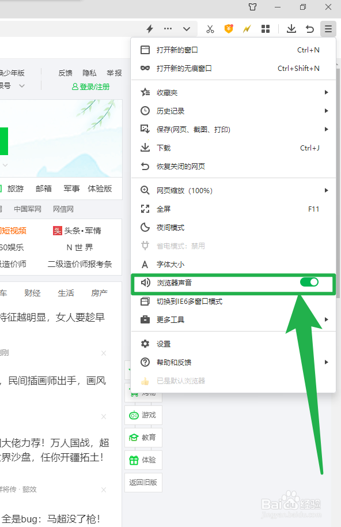
Task: Click the gear icon next to 设置
Action: pyautogui.click(x=145, y=344)
